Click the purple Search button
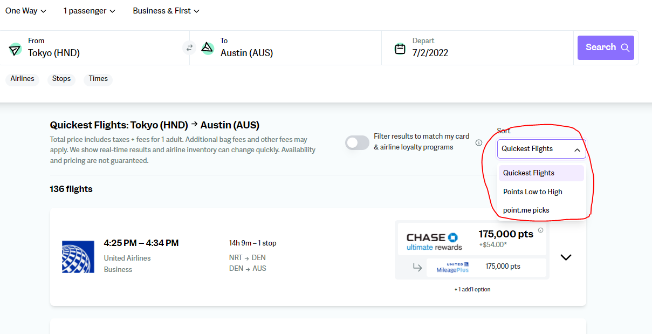The height and width of the screenshot is (334, 652). (605, 47)
